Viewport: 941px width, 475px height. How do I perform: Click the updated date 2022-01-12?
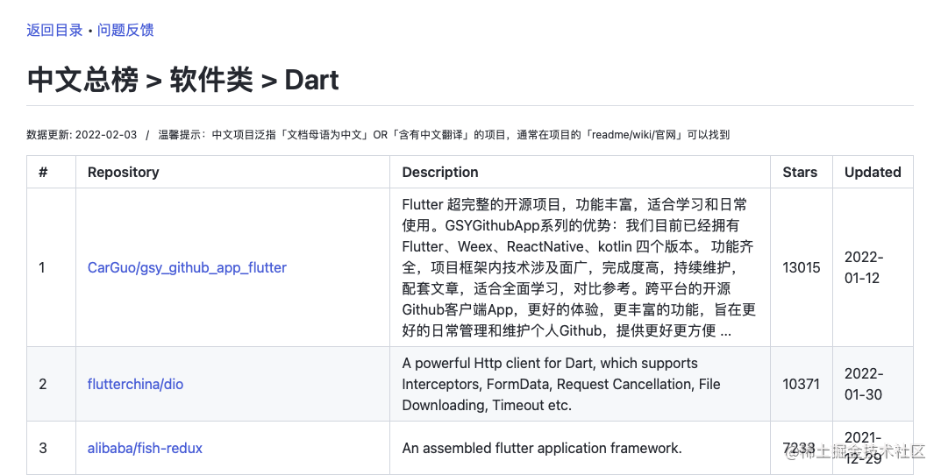tap(864, 267)
